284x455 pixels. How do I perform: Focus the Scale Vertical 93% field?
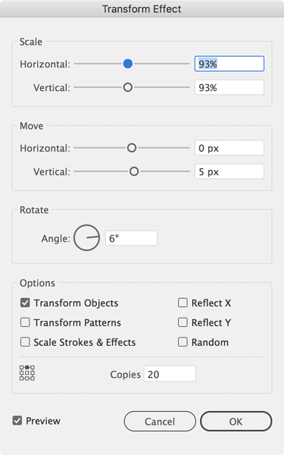[x=229, y=87]
